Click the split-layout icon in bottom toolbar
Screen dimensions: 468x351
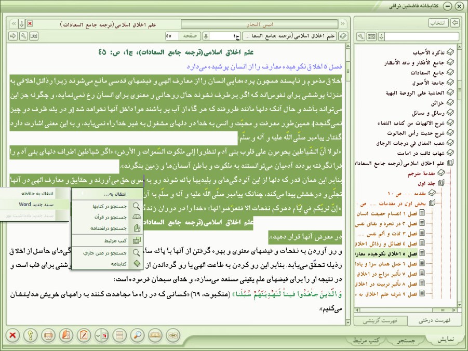[x=119, y=335]
